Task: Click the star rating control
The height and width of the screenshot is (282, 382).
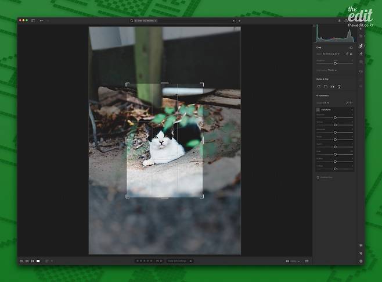Action: [145, 261]
